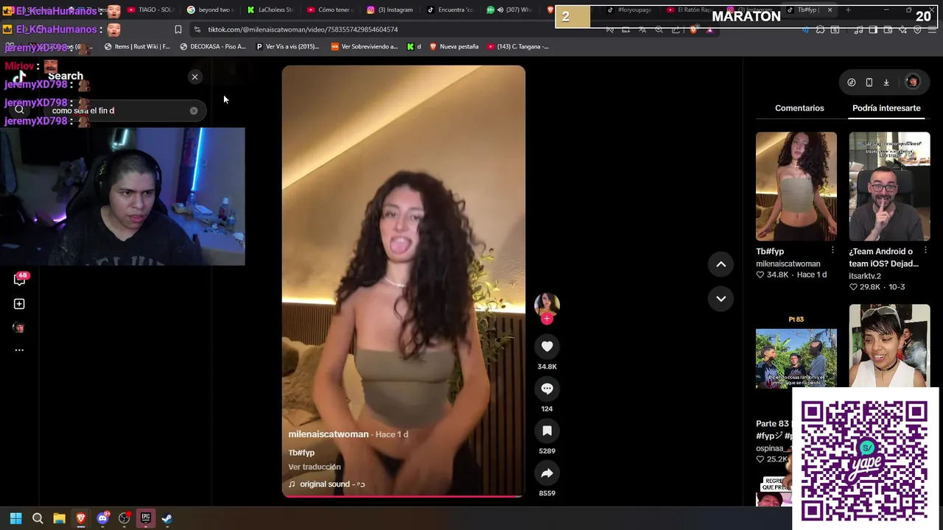Click the original sound music link
This screenshot has height=530, width=943.
point(326,484)
